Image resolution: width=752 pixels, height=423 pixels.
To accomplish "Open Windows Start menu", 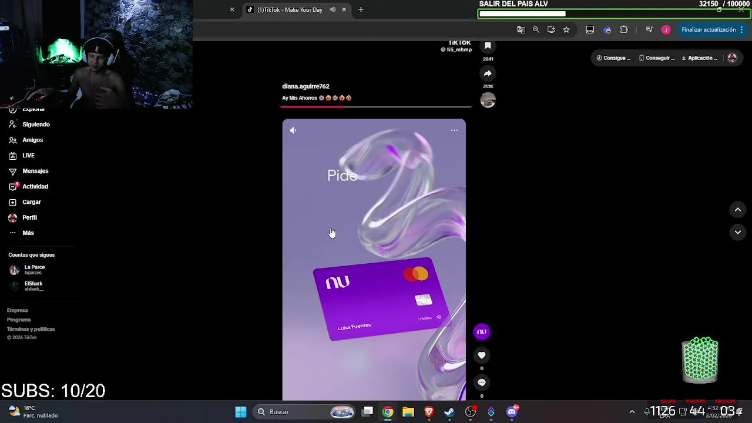I will pyautogui.click(x=241, y=412).
